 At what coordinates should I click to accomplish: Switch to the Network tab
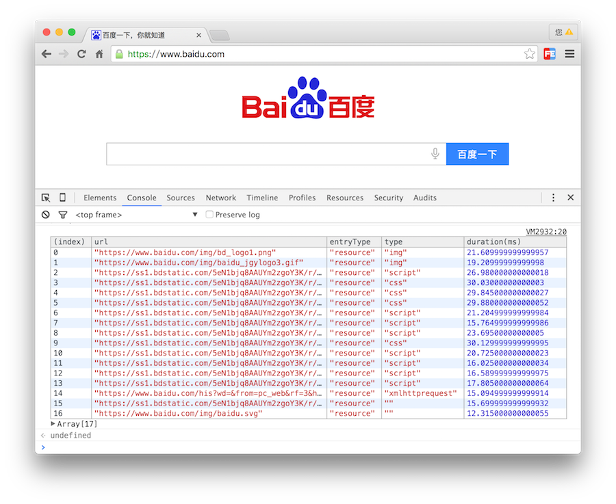tap(221, 198)
